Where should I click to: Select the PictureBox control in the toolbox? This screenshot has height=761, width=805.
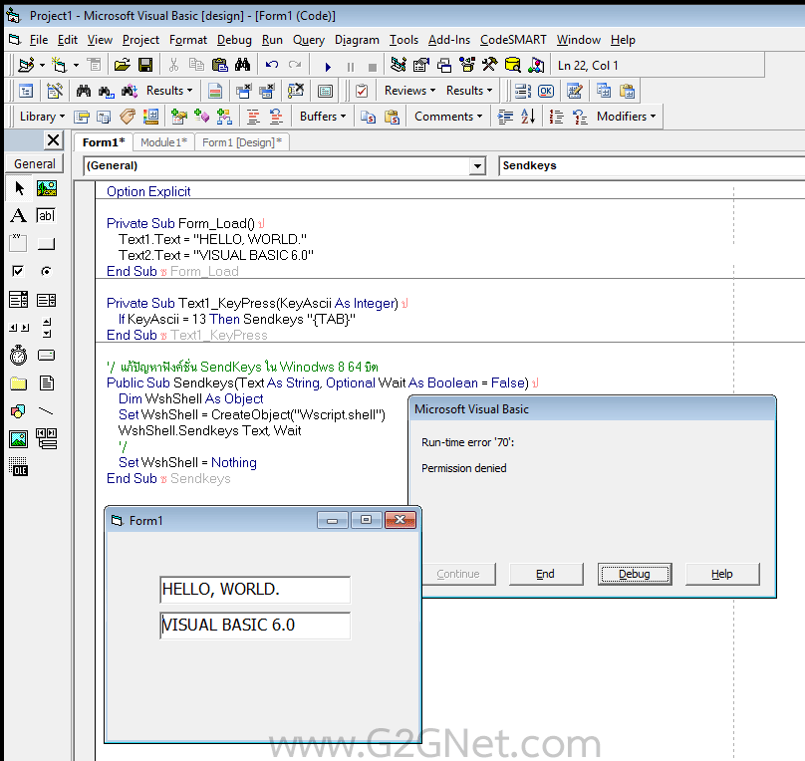click(47, 188)
